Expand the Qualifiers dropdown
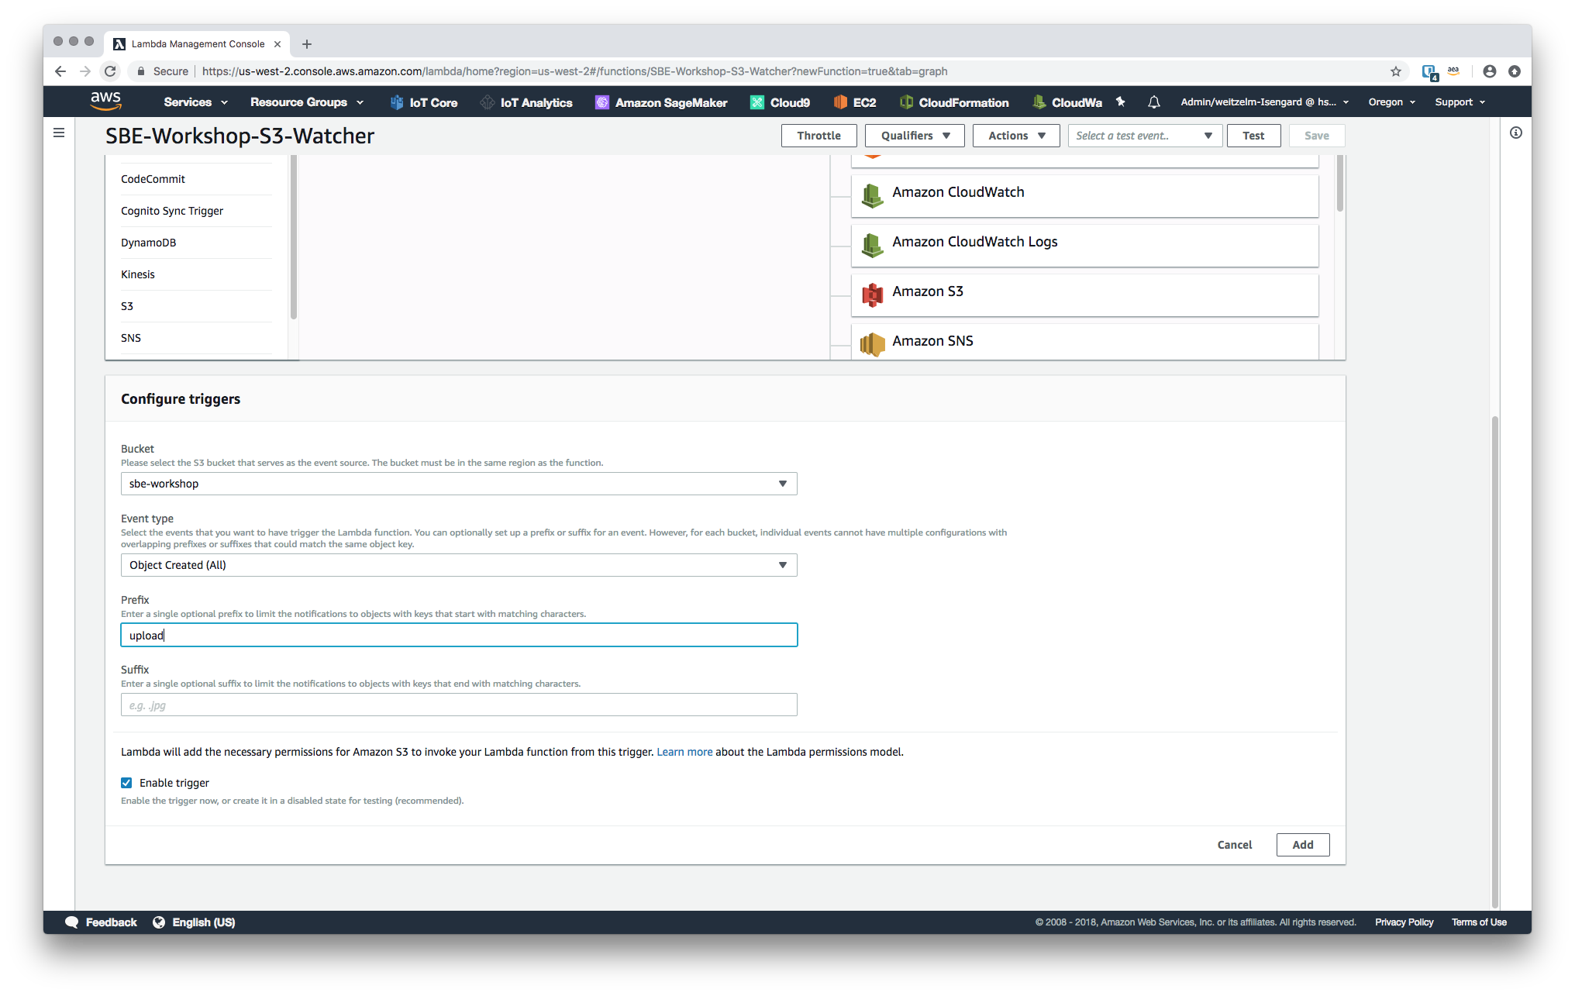 point(915,136)
